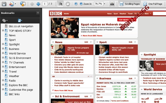Click the page number input field

[45, 4]
